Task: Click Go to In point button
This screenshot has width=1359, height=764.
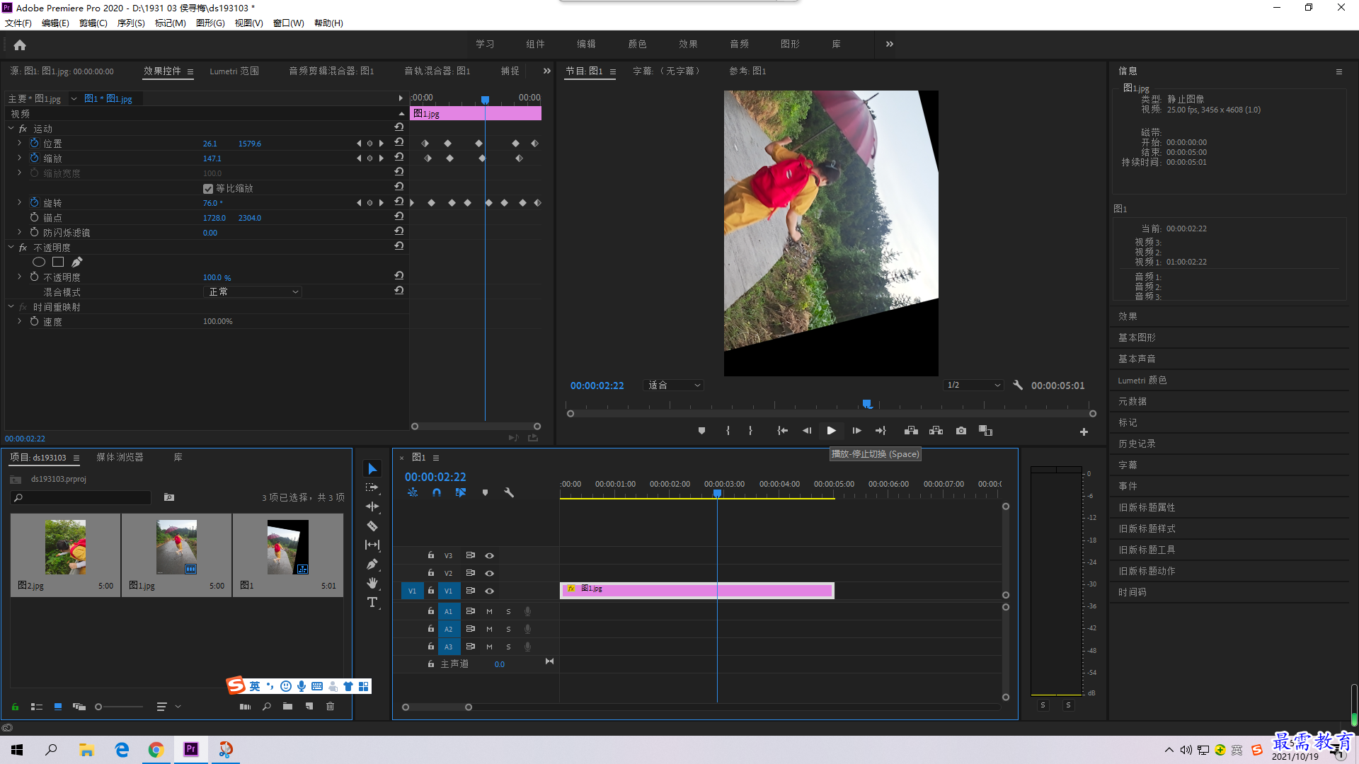Action: click(x=782, y=431)
